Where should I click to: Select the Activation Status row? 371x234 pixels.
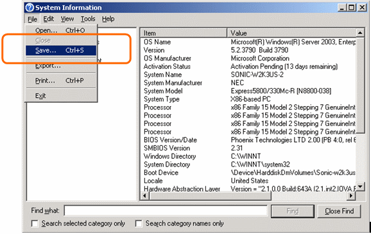tap(248, 66)
